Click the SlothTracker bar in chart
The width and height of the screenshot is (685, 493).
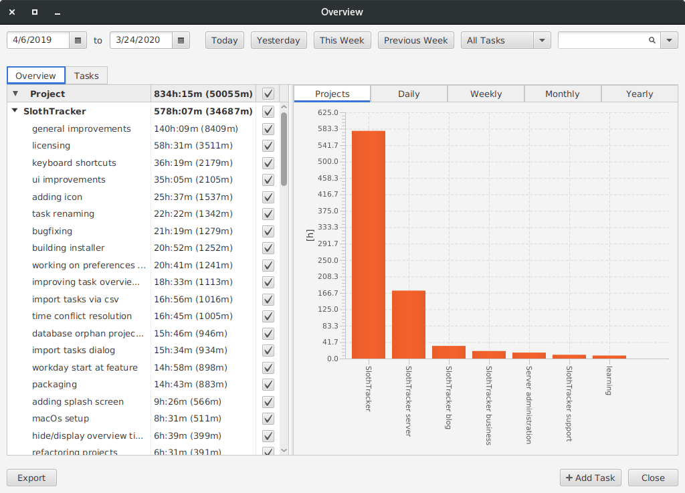click(x=369, y=245)
